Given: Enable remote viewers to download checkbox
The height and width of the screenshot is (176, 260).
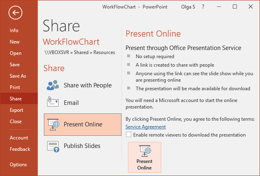Looking at the screenshot, I should [x=128, y=135].
